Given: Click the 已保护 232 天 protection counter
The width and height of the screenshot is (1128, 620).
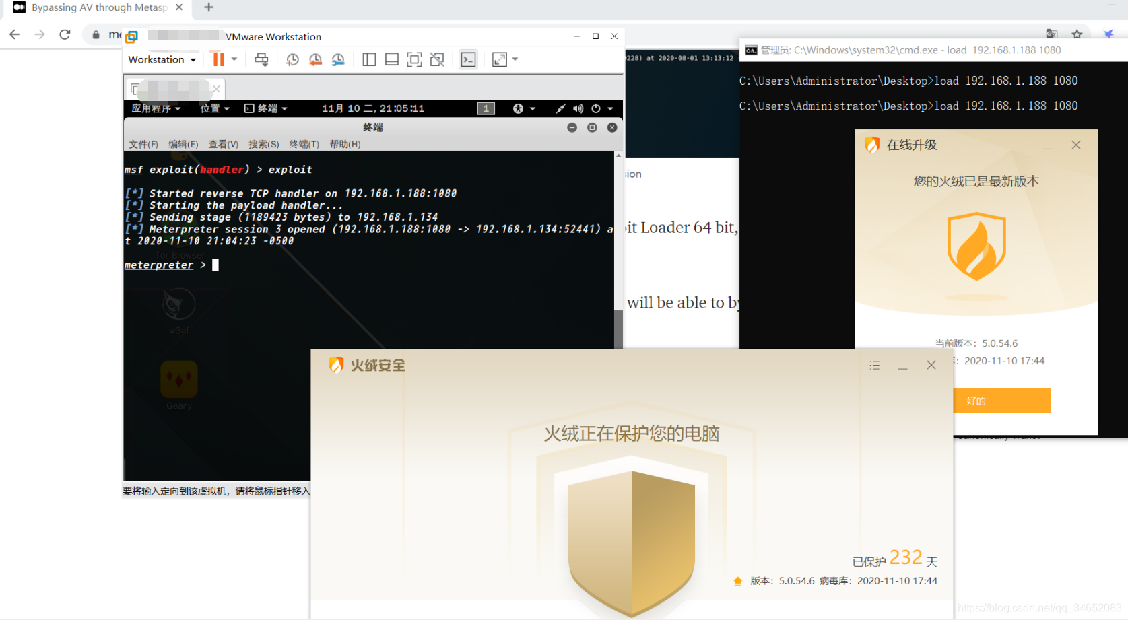Looking at the screenshot, I should click(x=895, y=559).
